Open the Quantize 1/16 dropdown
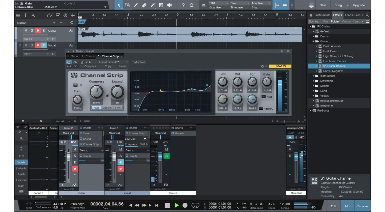This screenshot has height=212, width=385. (x=219, y=3)
